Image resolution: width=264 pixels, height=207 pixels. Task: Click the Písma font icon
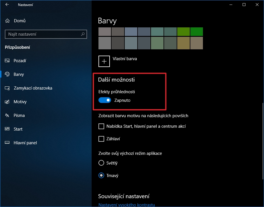(x=7, y=115)
